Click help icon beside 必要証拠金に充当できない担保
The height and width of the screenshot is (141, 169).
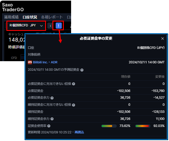pyautogui.click(x=73, y=84)
